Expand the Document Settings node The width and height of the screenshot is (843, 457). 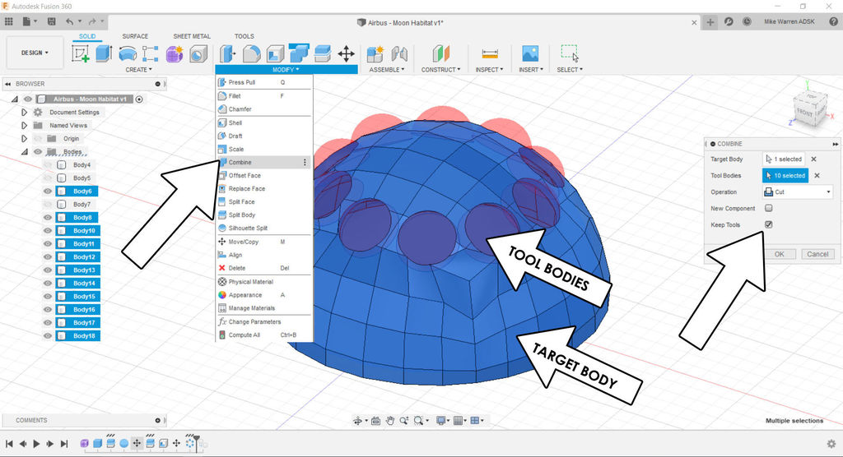click(24, 113)
